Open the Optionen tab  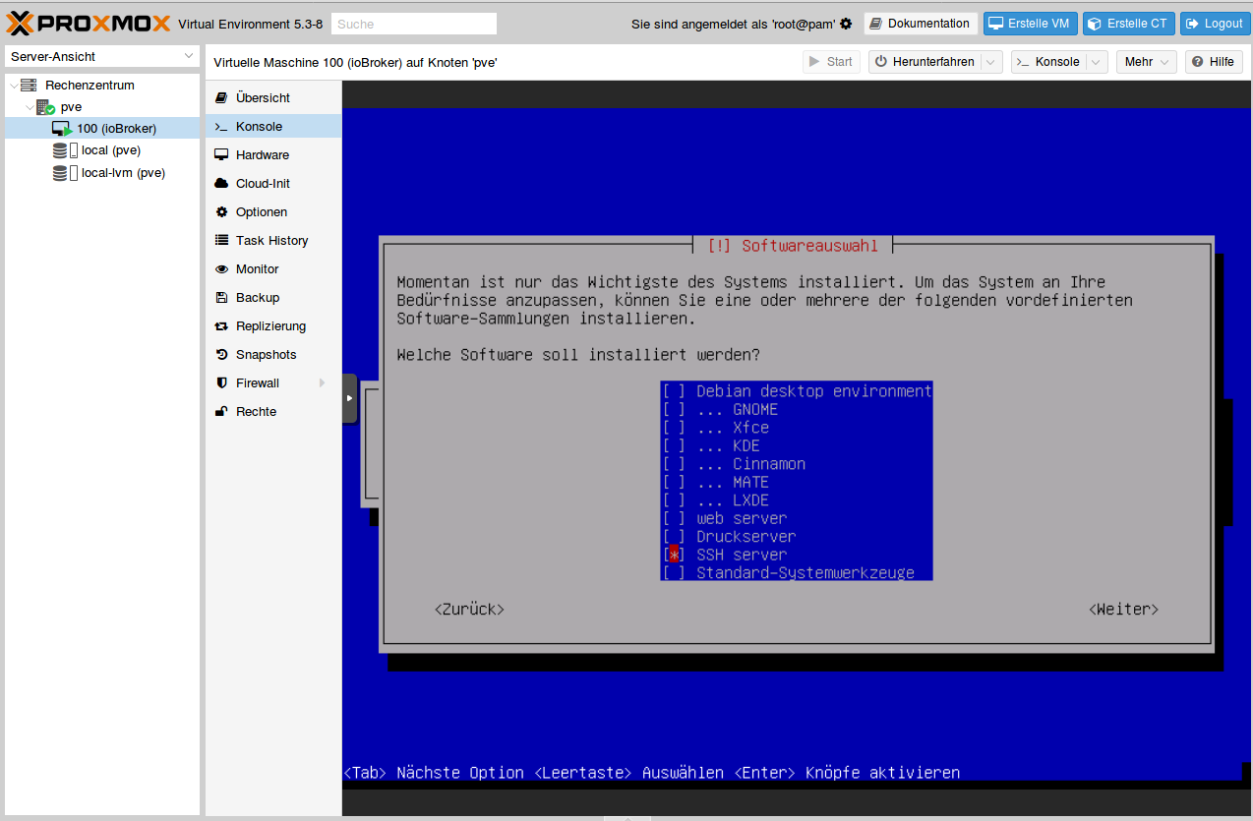coord(273,212)
